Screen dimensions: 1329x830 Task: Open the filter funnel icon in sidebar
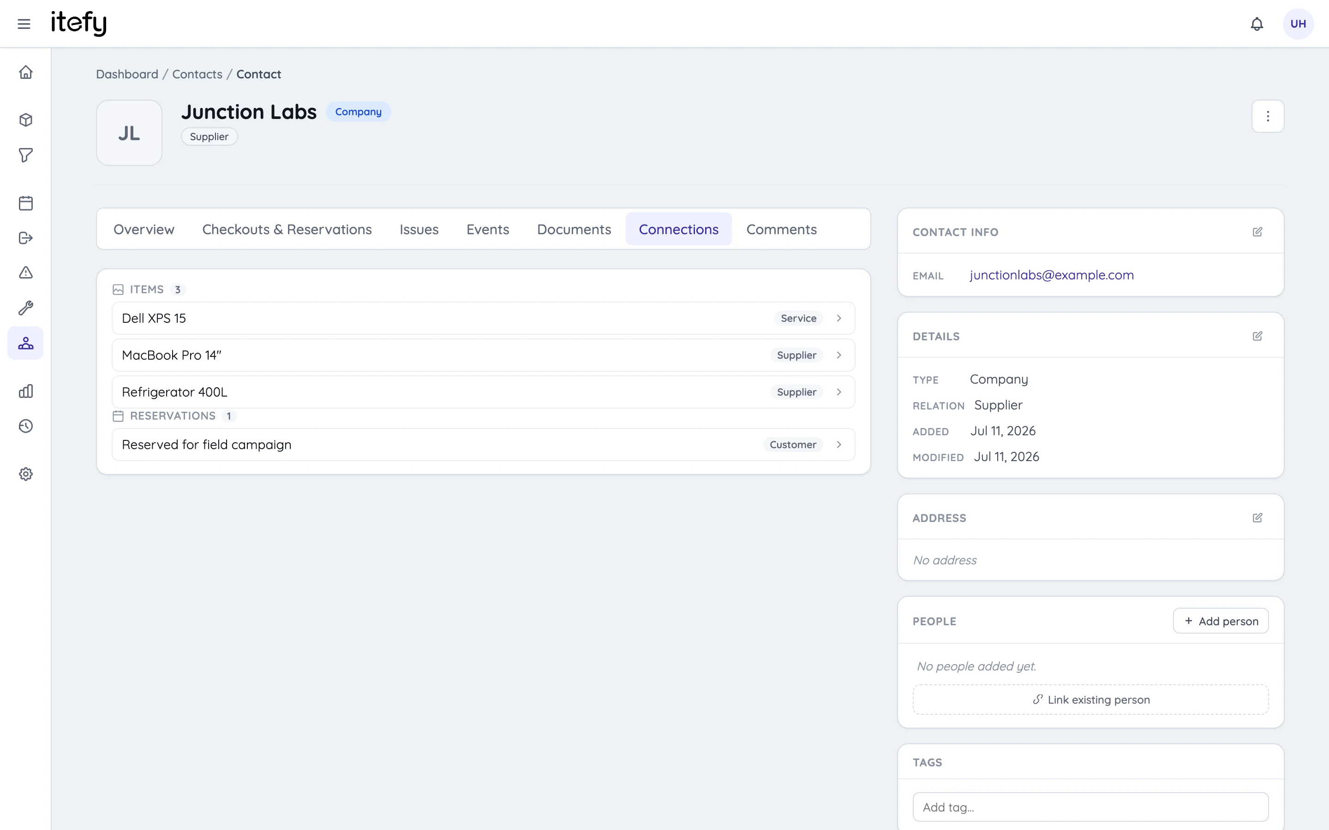tap(26, 155)
